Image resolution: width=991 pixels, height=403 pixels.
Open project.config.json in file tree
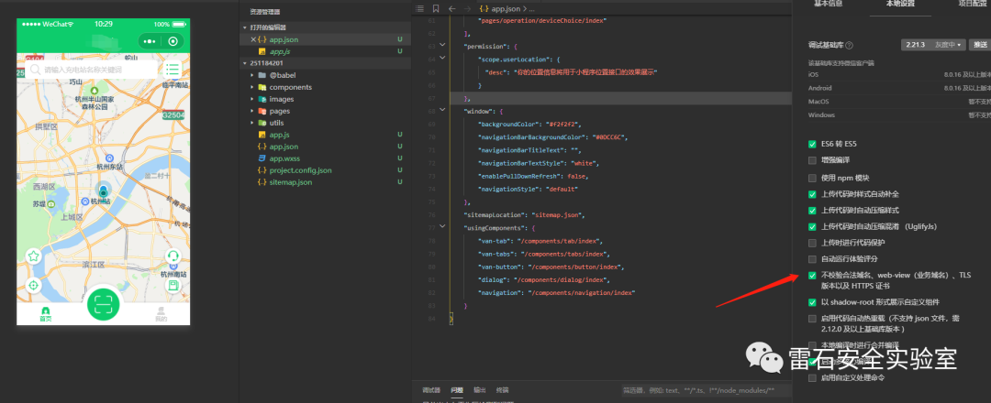pyautogui.click(x=300, y=170)
